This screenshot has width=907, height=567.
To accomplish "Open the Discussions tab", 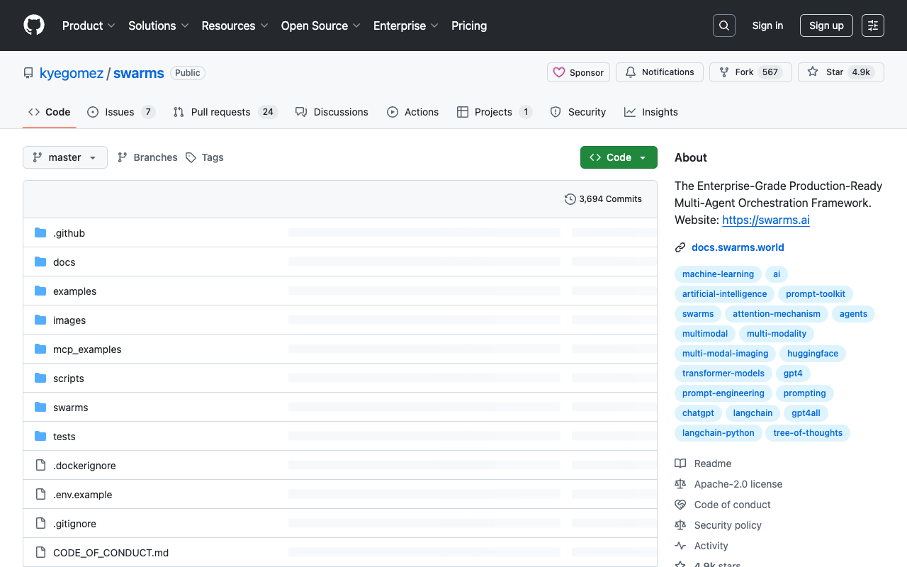I will click(x=332, y=112).
